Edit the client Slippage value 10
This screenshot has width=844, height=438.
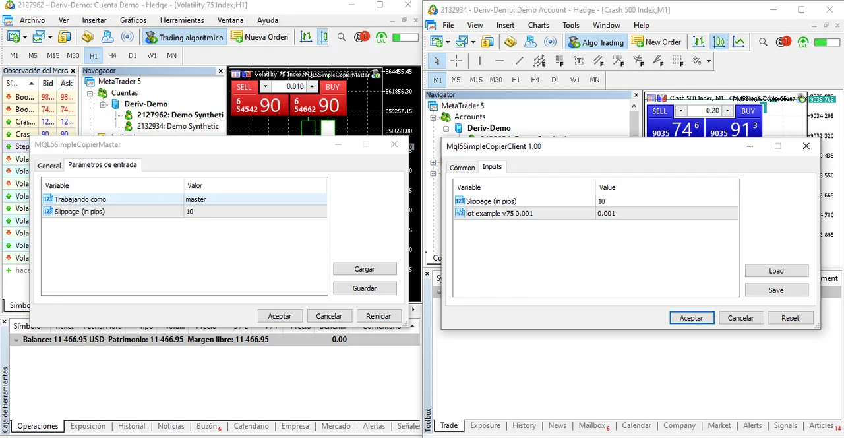tap(667, 201)
